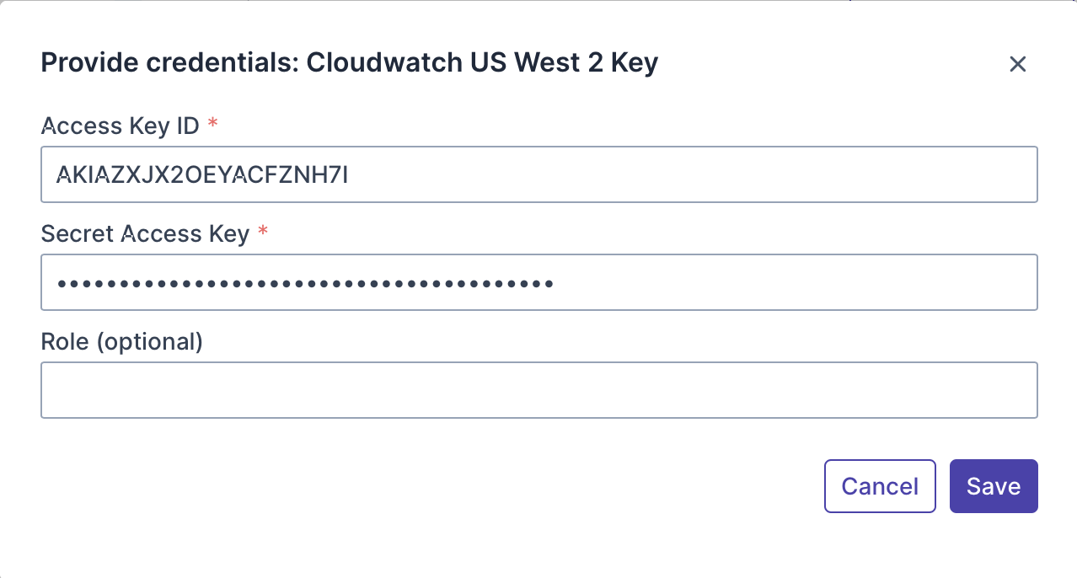Click the red asterisk beside Secret Access Key
1077x578 pixels.
click(x=263, y=233)
